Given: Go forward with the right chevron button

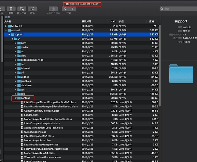Looking at the screenshot, I should [x=72, y=9].
